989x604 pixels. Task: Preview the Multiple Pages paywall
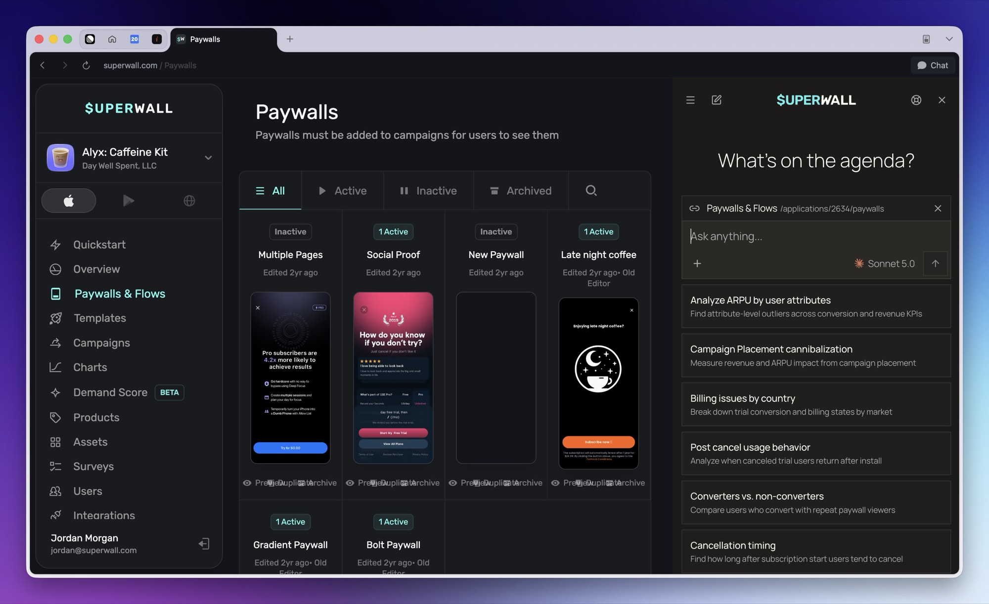coord(256,483)
